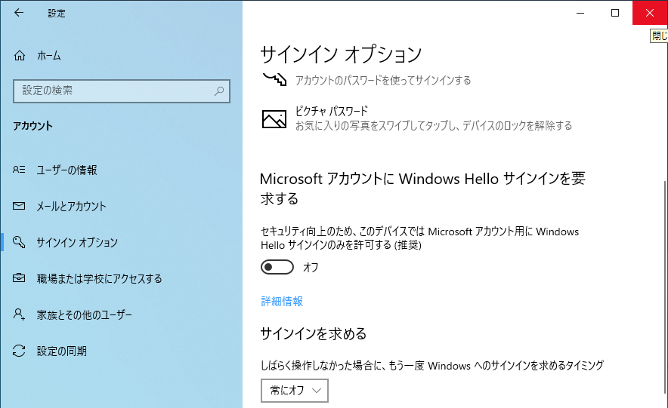Viewport: 668px width, 408px height.
Task: Click the 詳細情報 link
Action: (x=282, y=302)
